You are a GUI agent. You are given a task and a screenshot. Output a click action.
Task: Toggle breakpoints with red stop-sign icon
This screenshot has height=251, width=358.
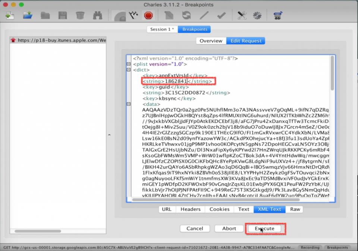(x=148, y=16)
